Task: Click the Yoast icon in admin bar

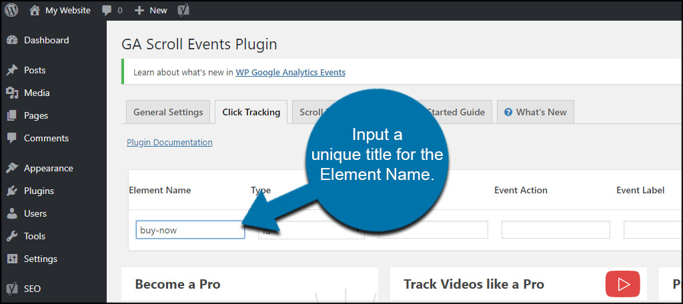Action: pyautogui.click(x=184, y=11)
